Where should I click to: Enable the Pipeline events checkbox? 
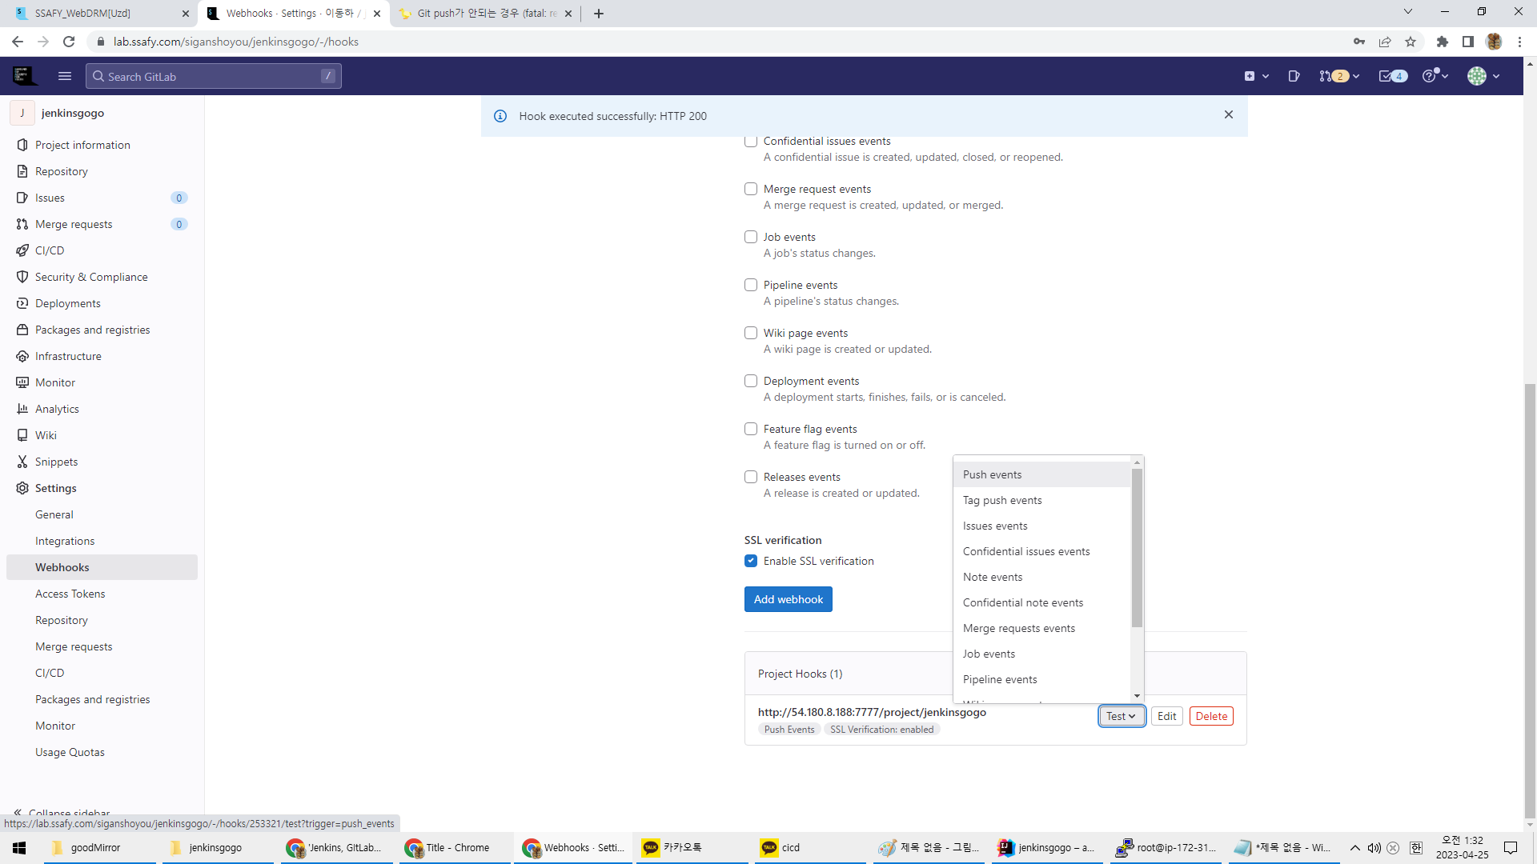point(751,285)
